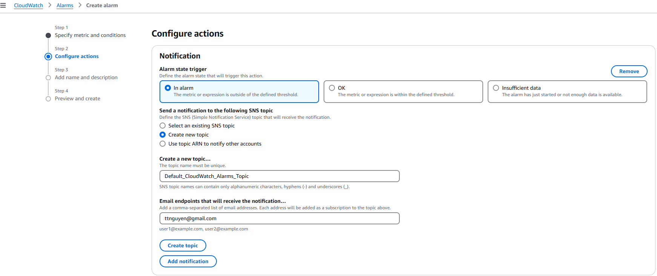Click the new topic name field
Image resolution: width=657 pixels, height=276 pixels.
tap(279, 176)
